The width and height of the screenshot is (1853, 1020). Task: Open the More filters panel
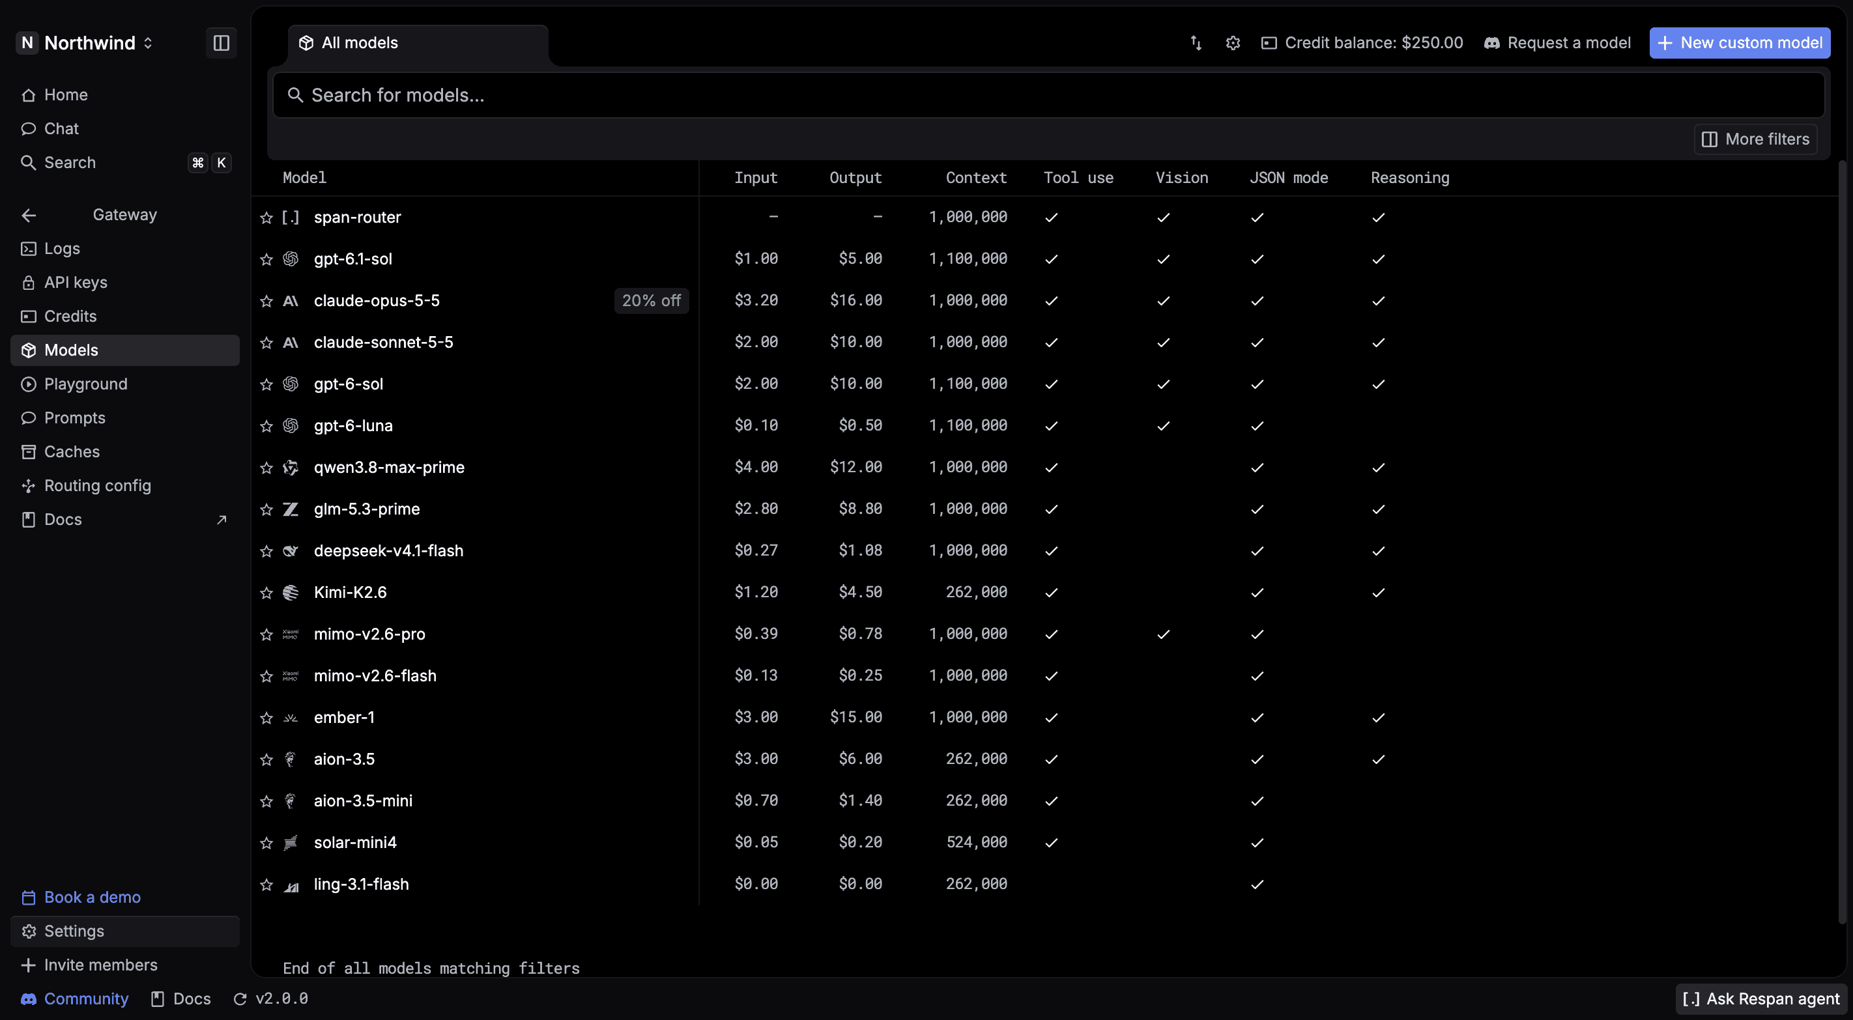(x=1755, y=139)
